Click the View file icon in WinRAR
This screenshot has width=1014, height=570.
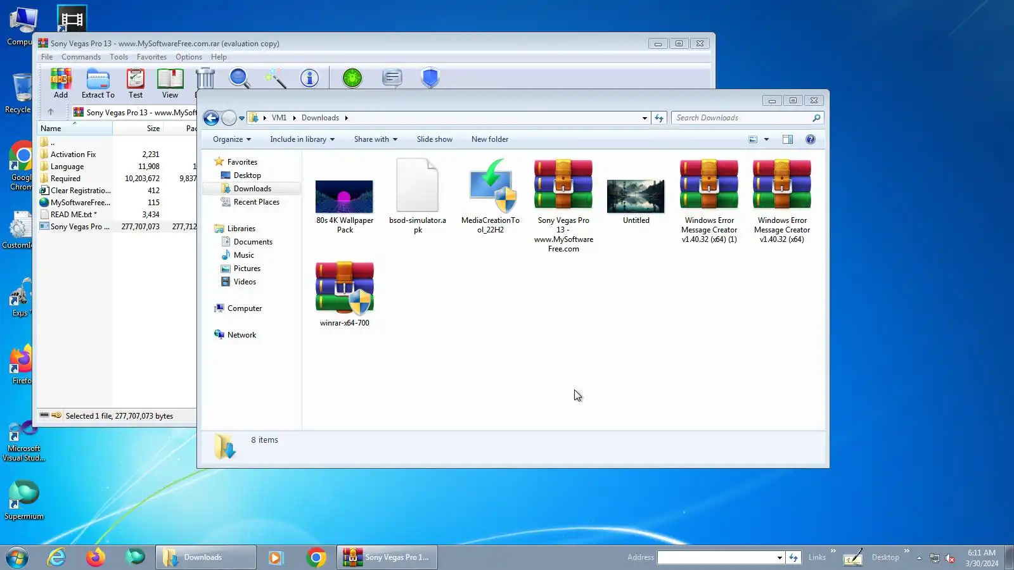click(x=170, y=83)
